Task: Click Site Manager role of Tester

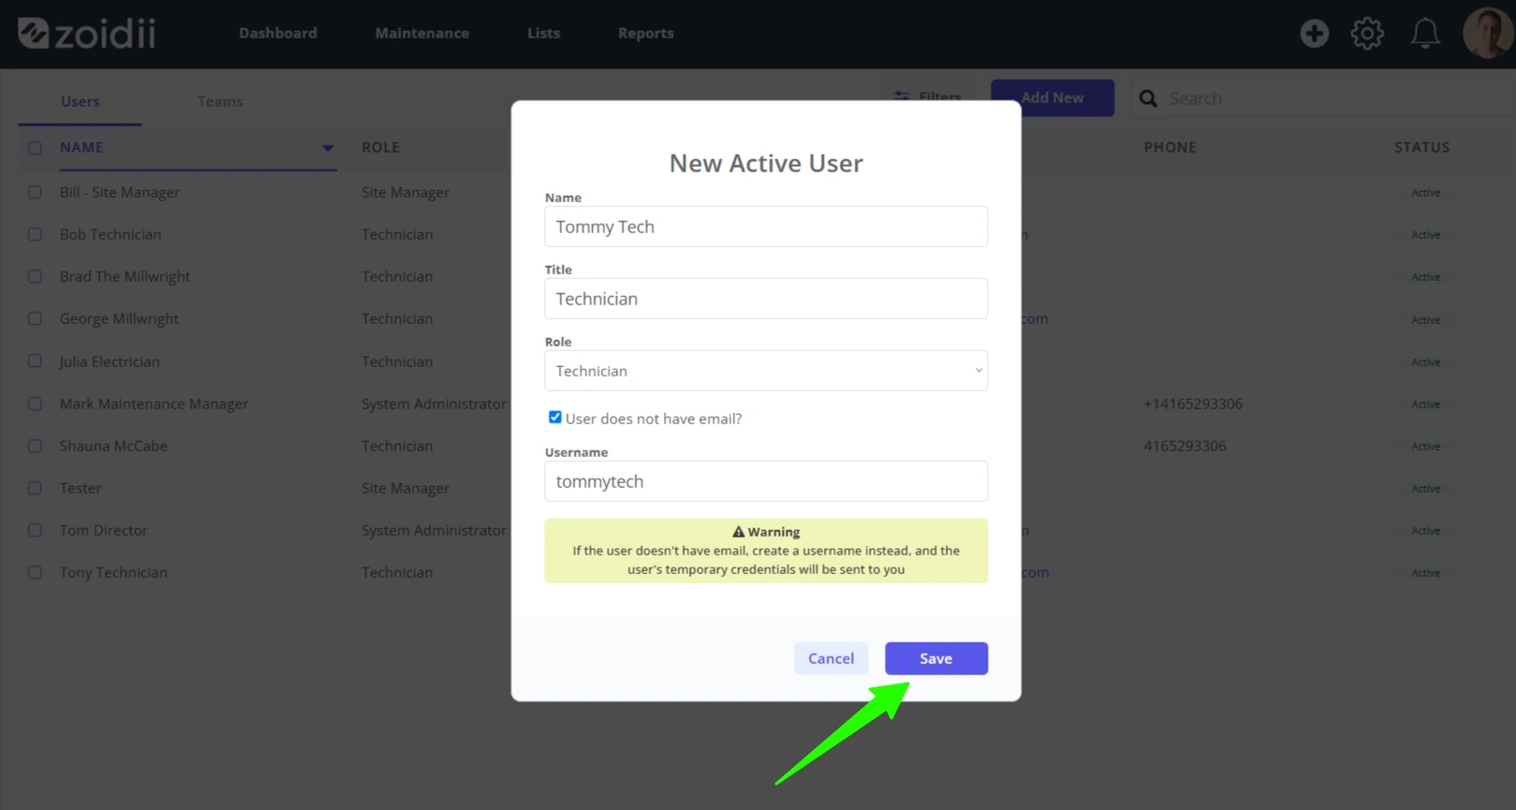Action: [405, 488]
